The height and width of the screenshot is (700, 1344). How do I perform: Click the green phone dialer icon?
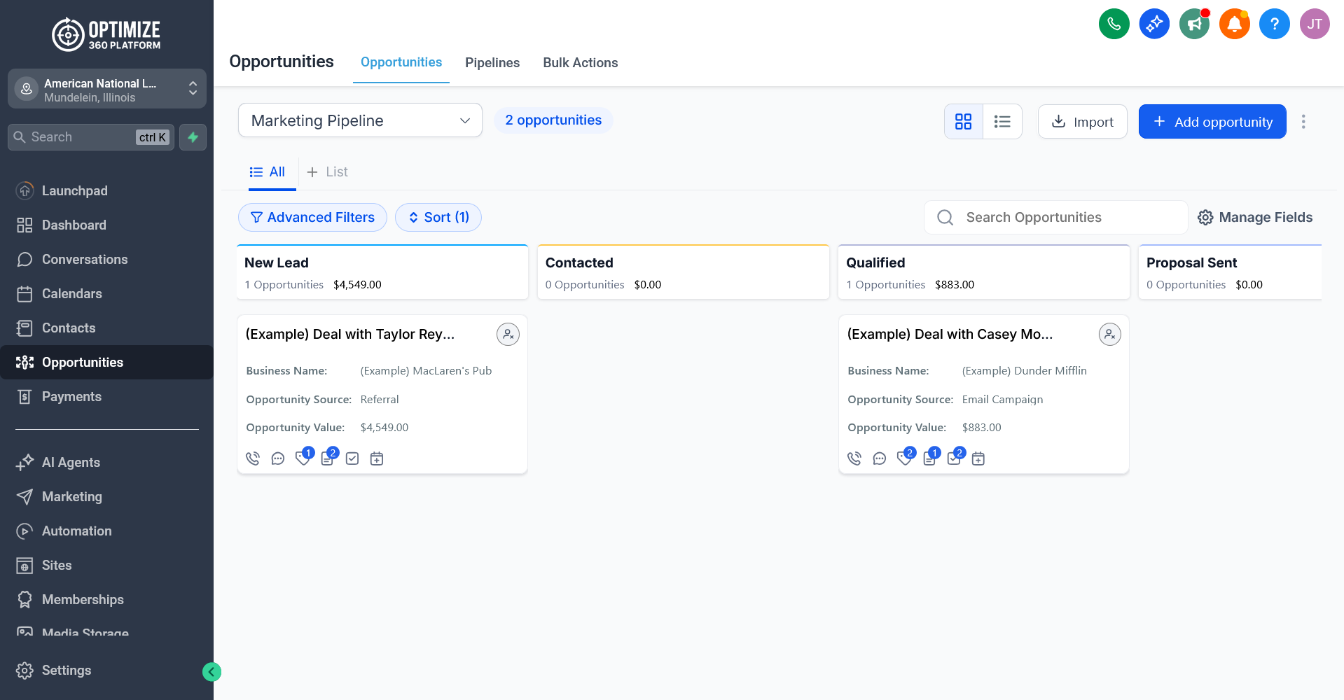(x=1114, y=24)
